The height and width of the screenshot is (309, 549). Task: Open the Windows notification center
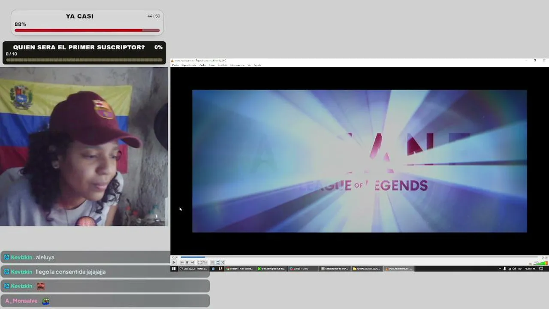point(541,269)
